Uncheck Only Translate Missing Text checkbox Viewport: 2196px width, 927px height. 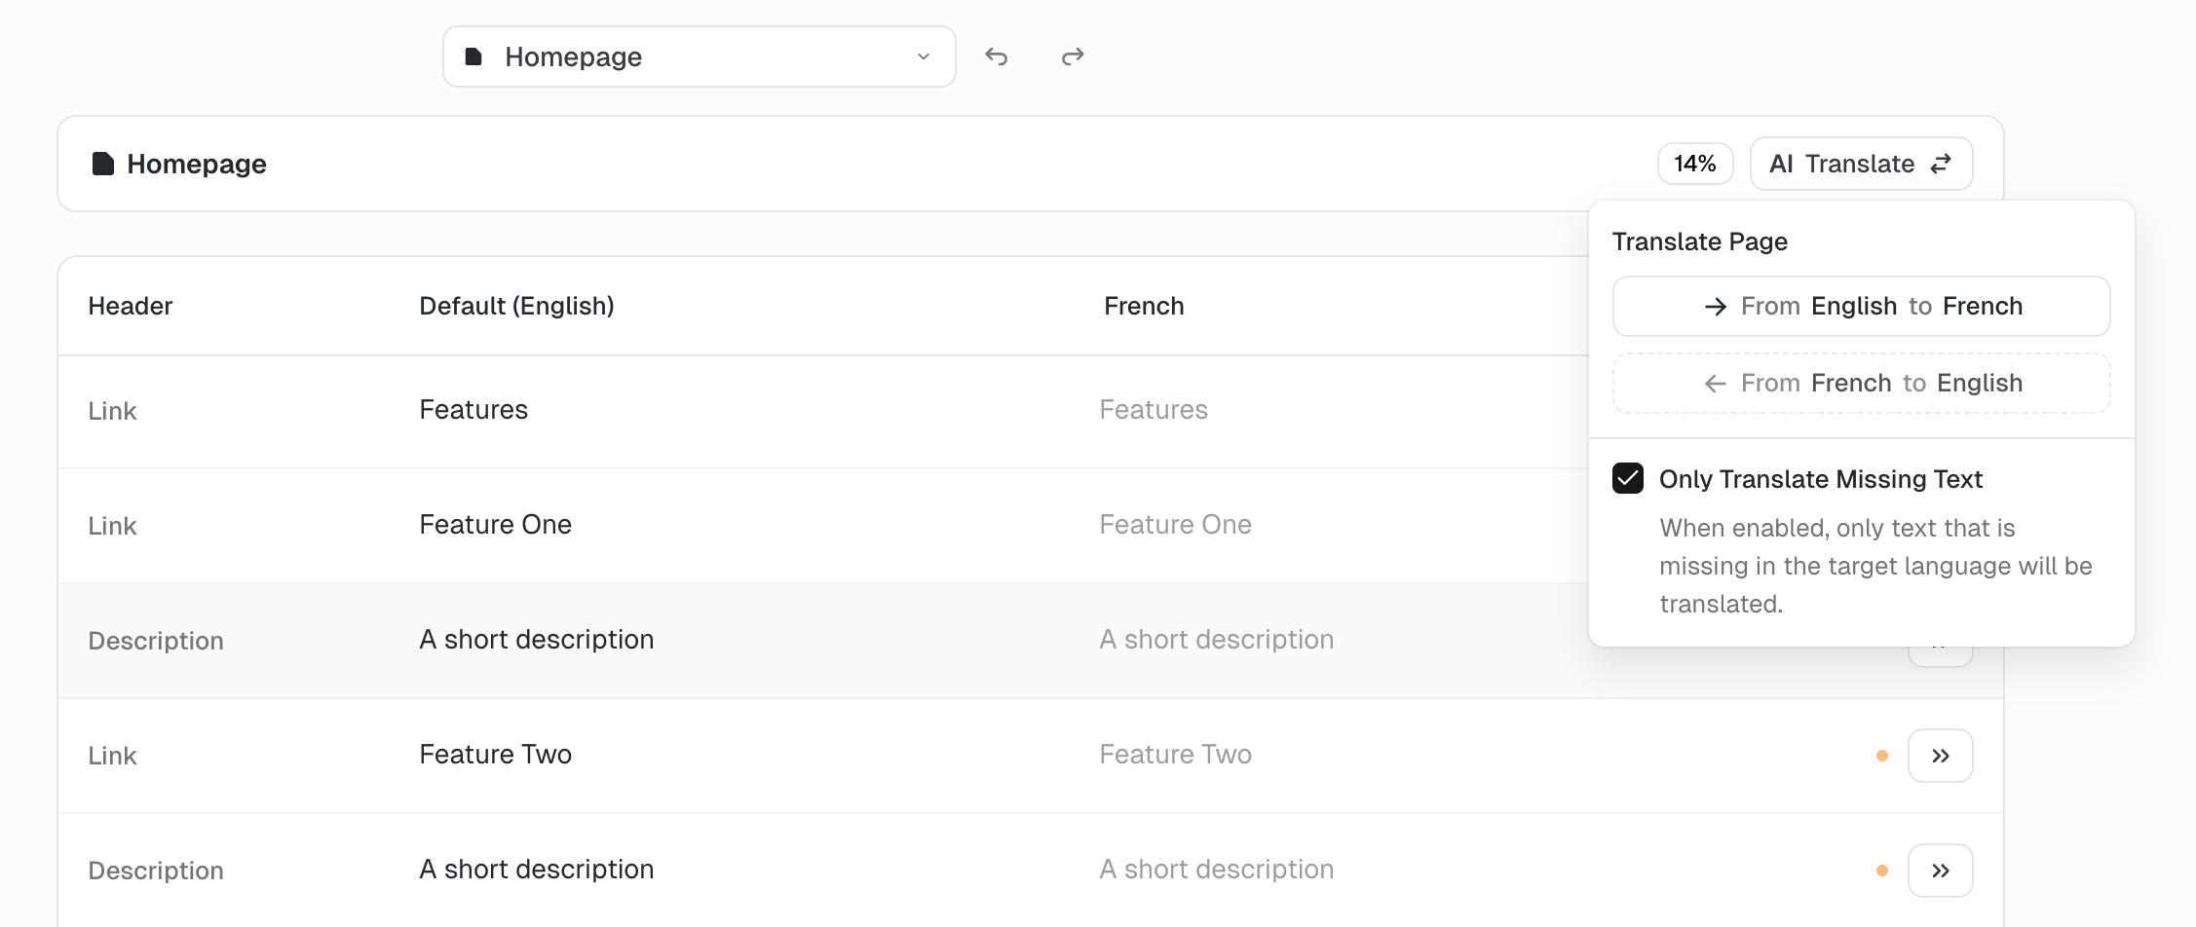point(1627,478)
